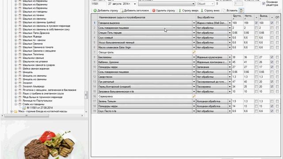The width and height of the screenshot is (283, 159).
Task: Toggle the 'Основная рецептура' checkbox
Action: 264,4
